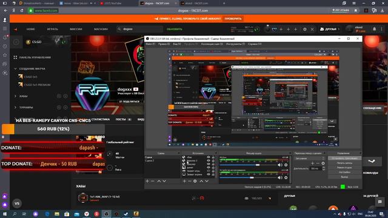
Task: Open File Explorer from the taskbar
Action: (x=57, y=214)
